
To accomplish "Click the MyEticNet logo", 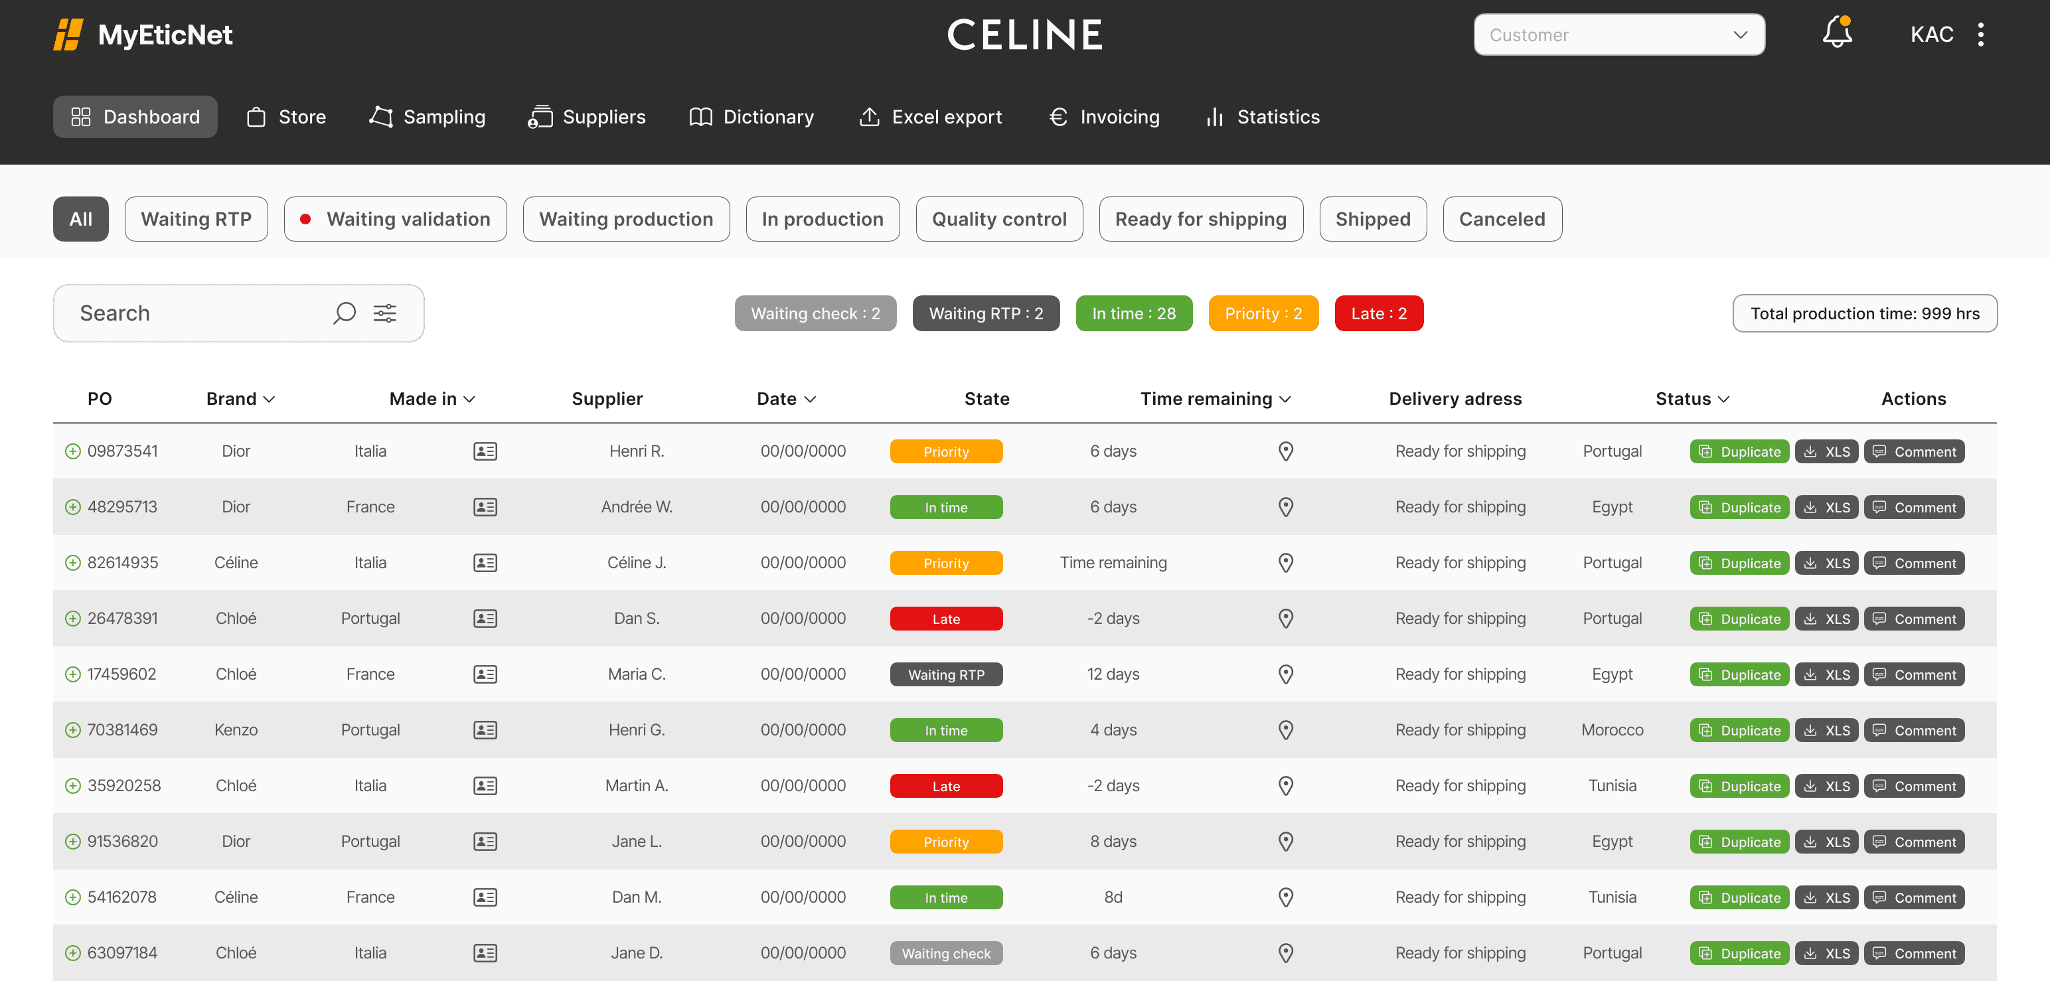I will tap(143, 35).
